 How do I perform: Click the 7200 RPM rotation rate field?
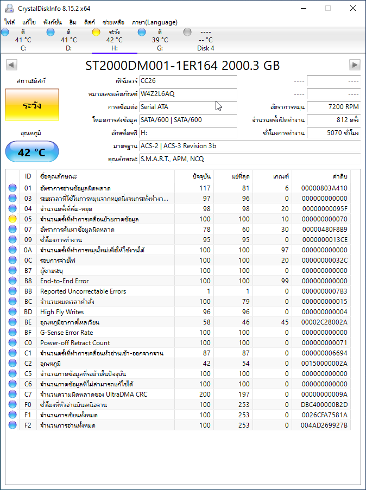333,107
